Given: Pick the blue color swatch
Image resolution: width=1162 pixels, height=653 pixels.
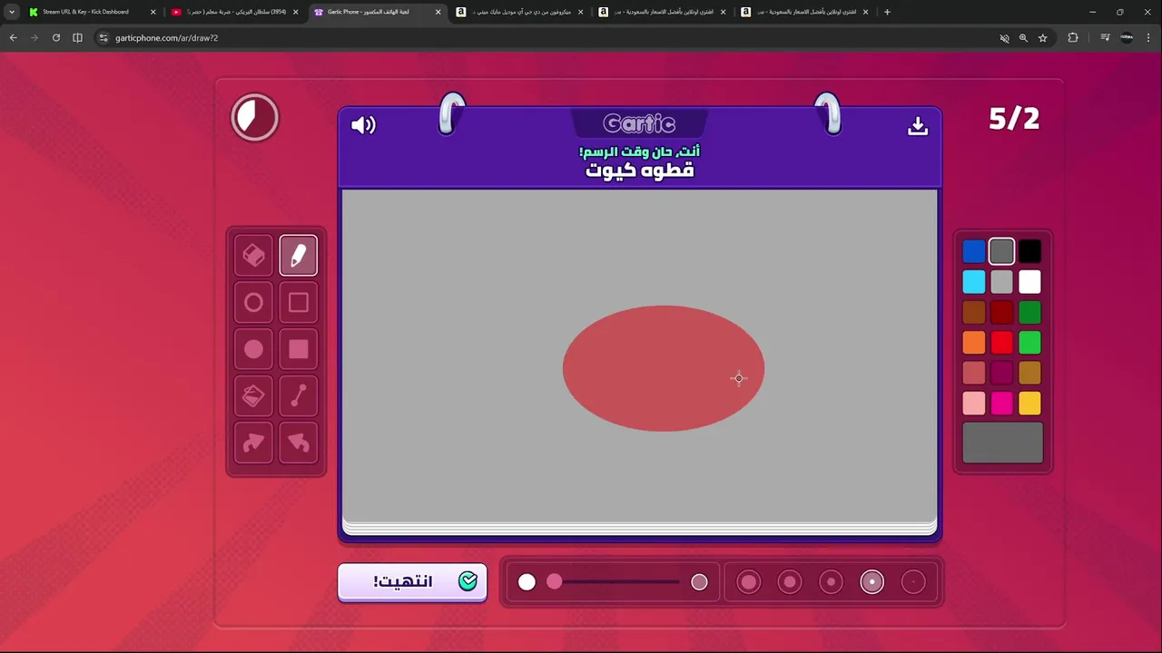Looking at the screenshot, I should (x=974, y=251).
